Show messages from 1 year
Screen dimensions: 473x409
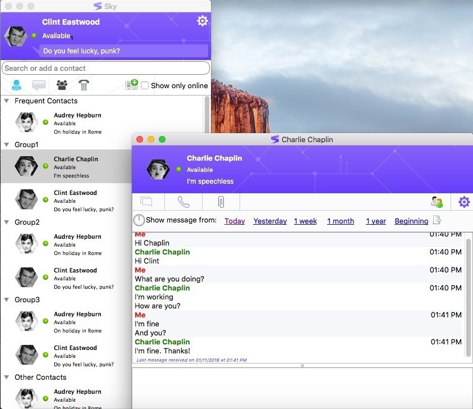[x=376, y=221]
